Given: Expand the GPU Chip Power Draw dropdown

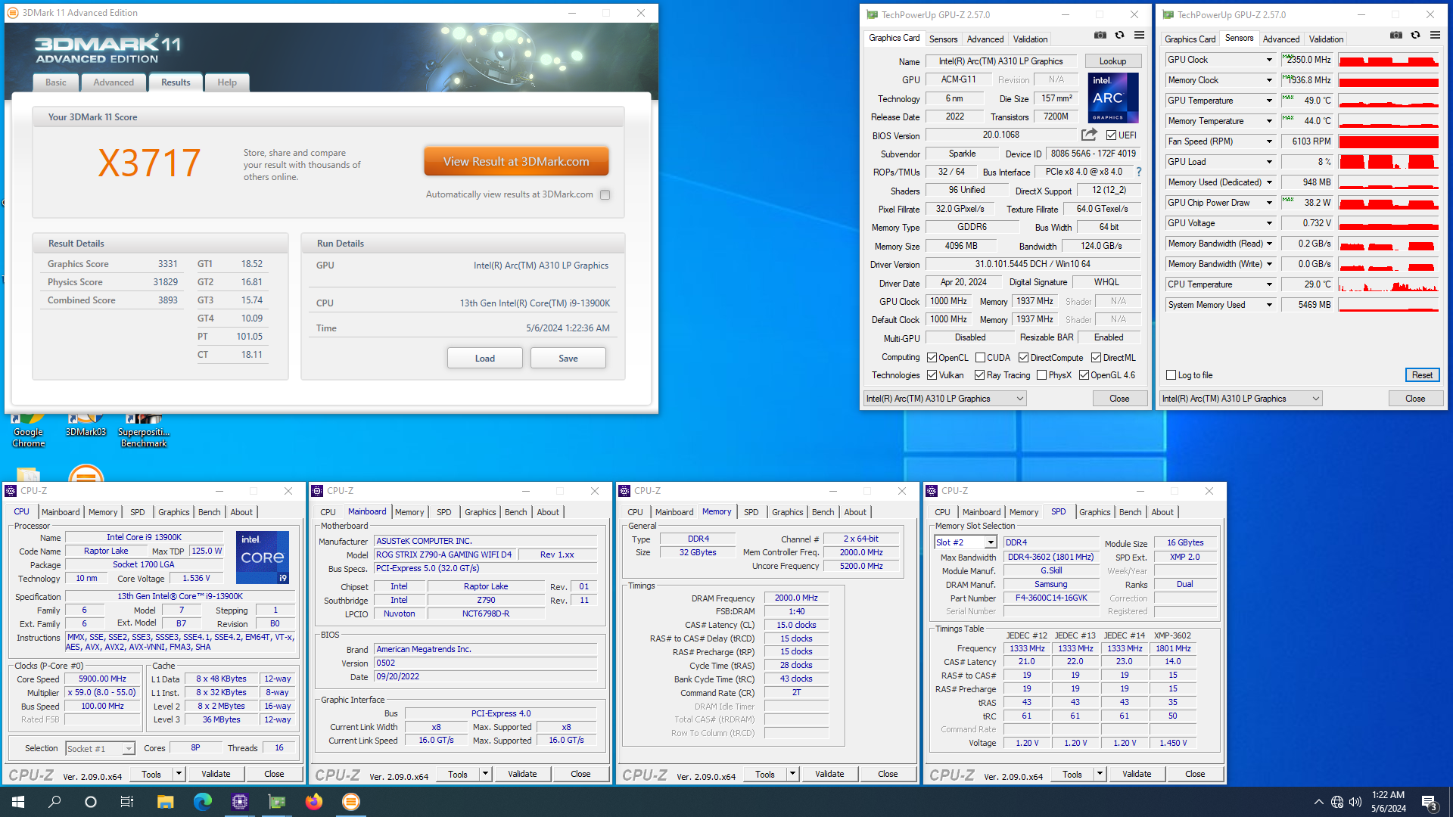Looking at the screenshot, I should (1269, 203).
